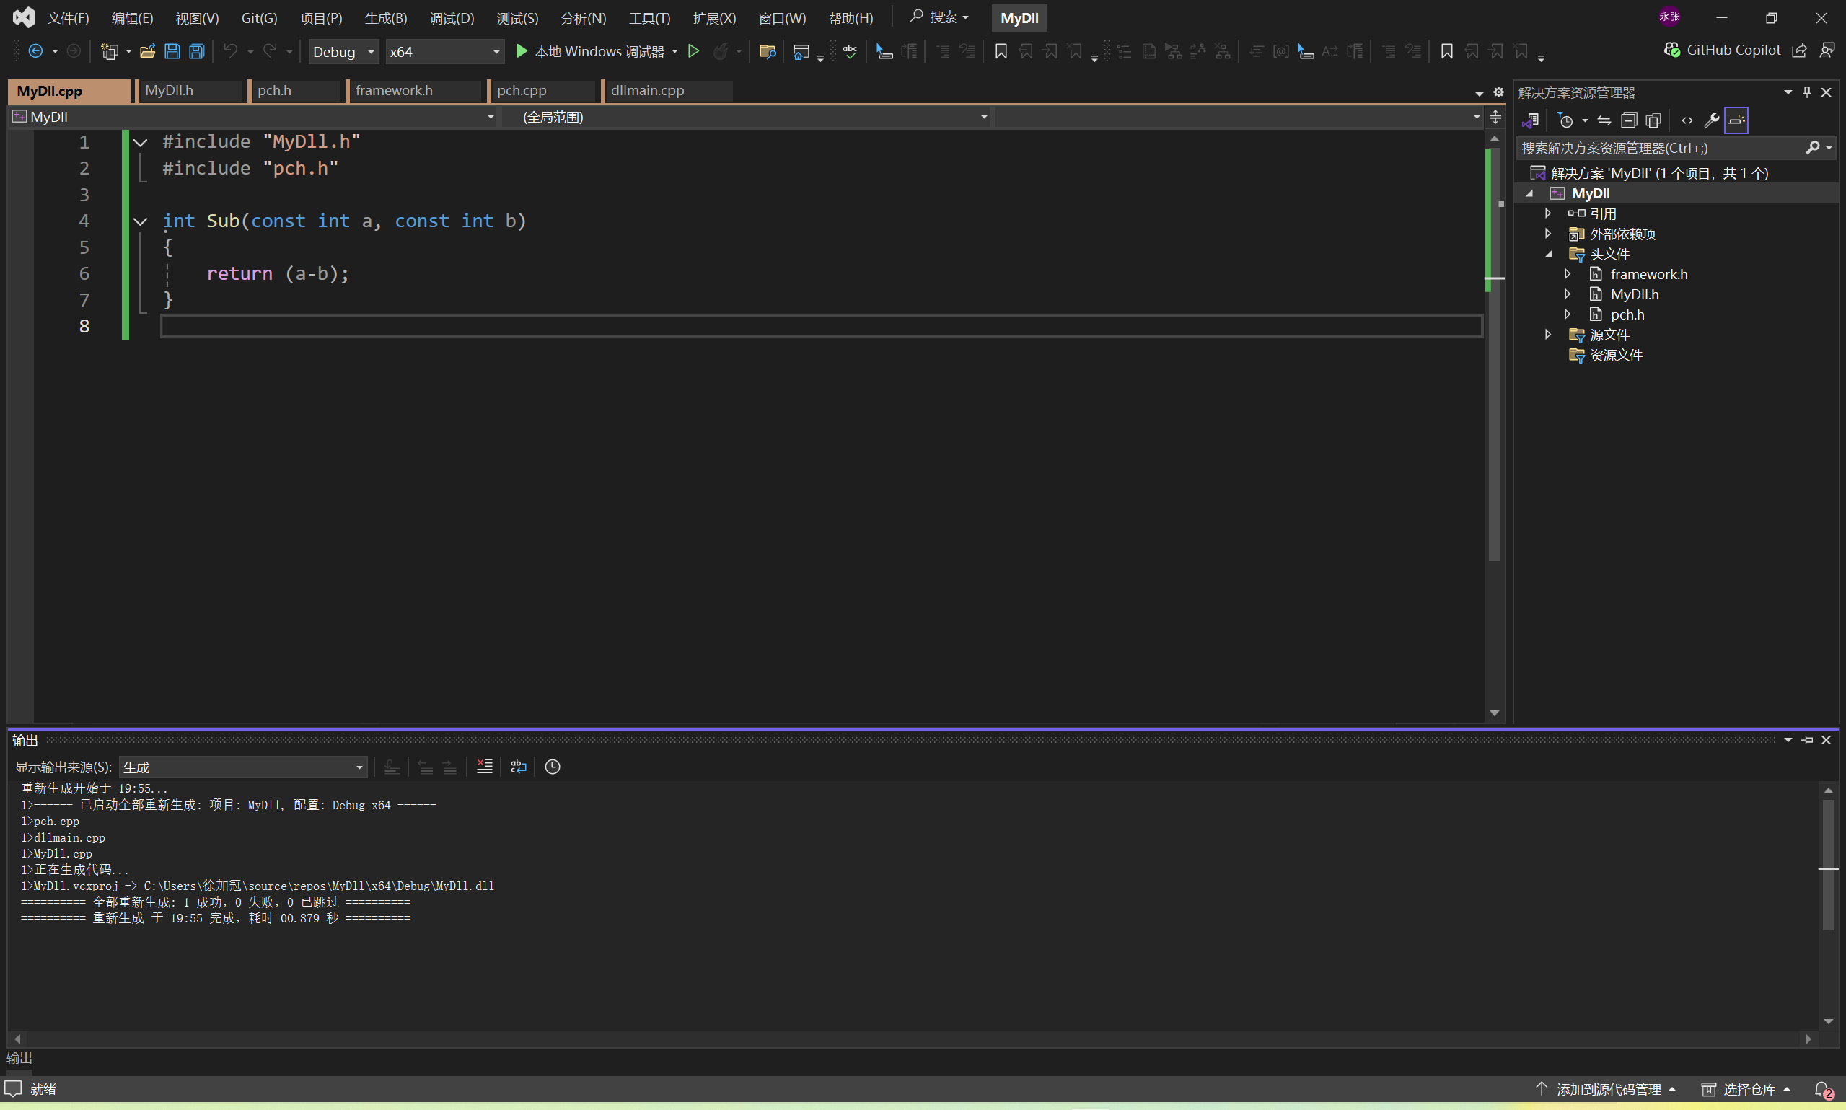Image resolution: width=1846 pixels, height=1110 pixels.
Task: Show all files in Solution Explorer
Action: [1654, 120]
